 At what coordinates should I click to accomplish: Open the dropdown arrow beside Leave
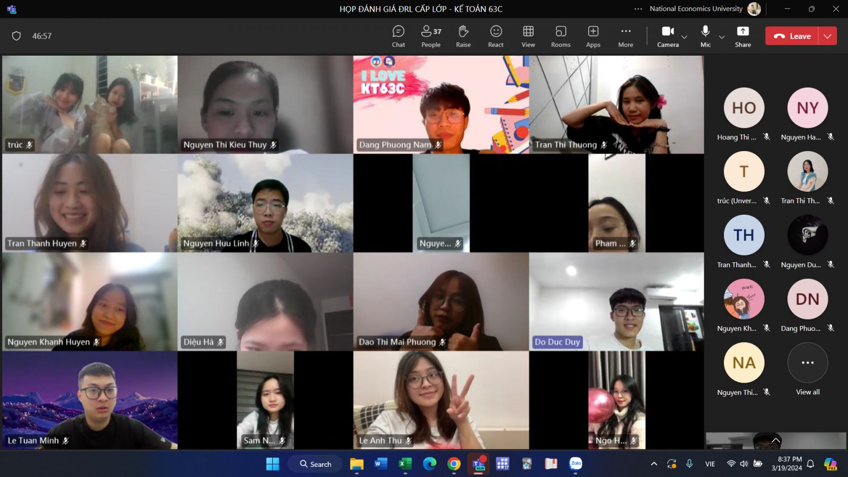[x=827, y=36]
